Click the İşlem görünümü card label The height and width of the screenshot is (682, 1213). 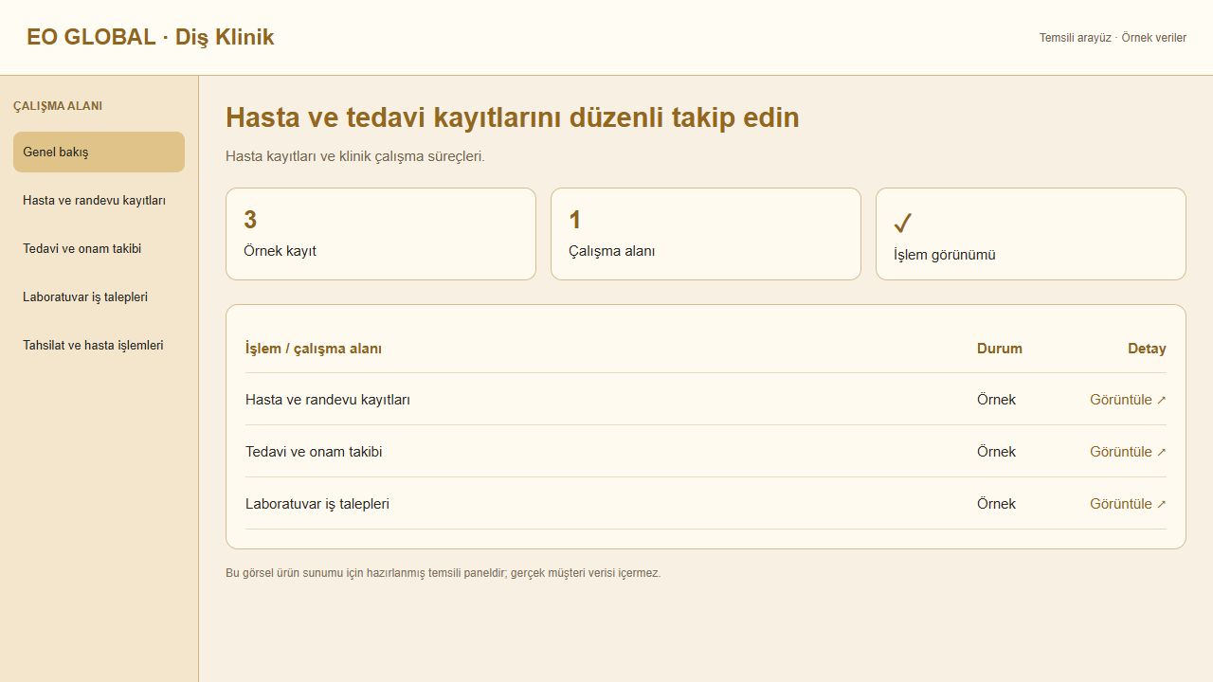[944, 255]
